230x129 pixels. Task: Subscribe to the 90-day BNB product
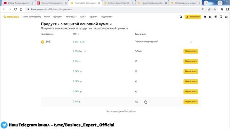[191, 92]
